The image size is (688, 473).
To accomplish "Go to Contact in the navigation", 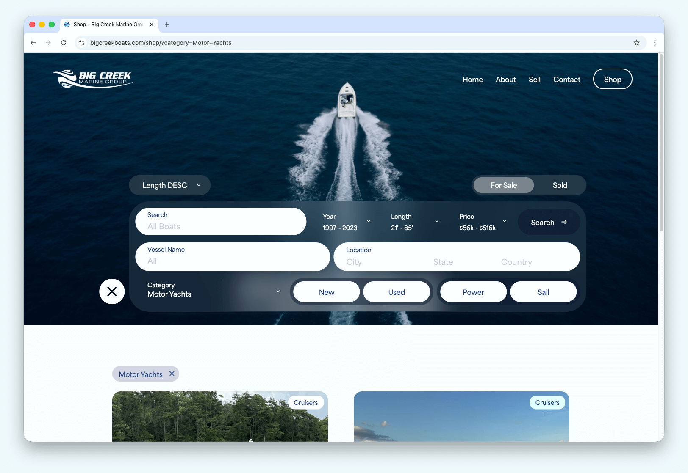I will click(566, 80).
